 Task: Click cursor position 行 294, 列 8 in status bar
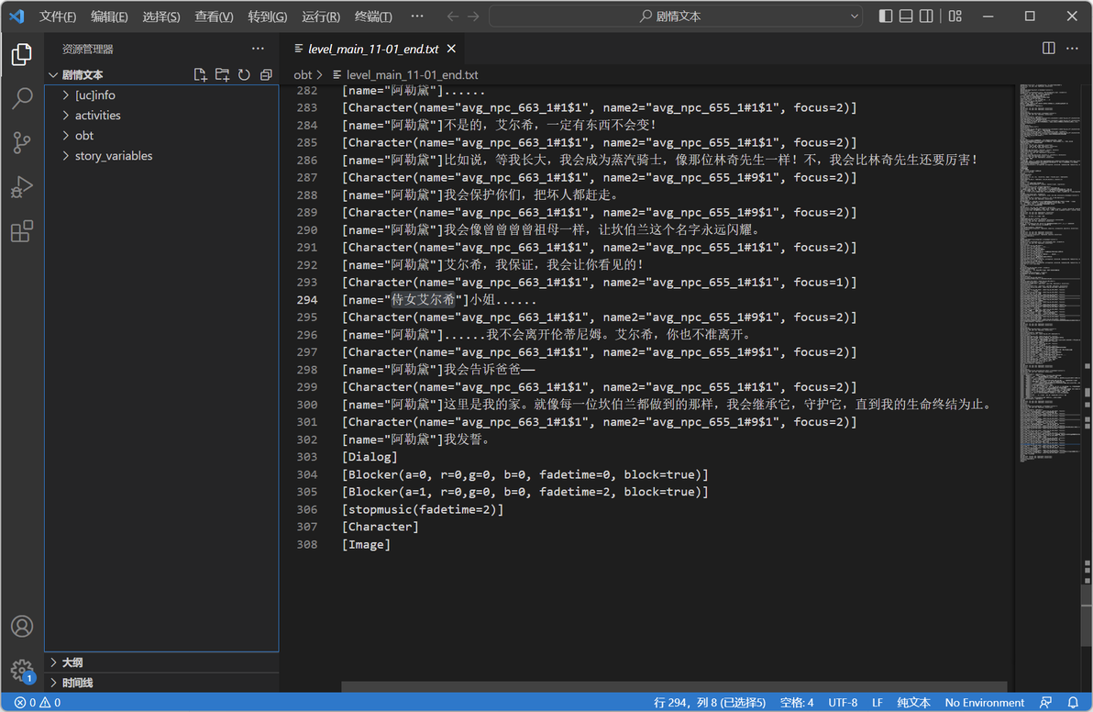point(709,702)
